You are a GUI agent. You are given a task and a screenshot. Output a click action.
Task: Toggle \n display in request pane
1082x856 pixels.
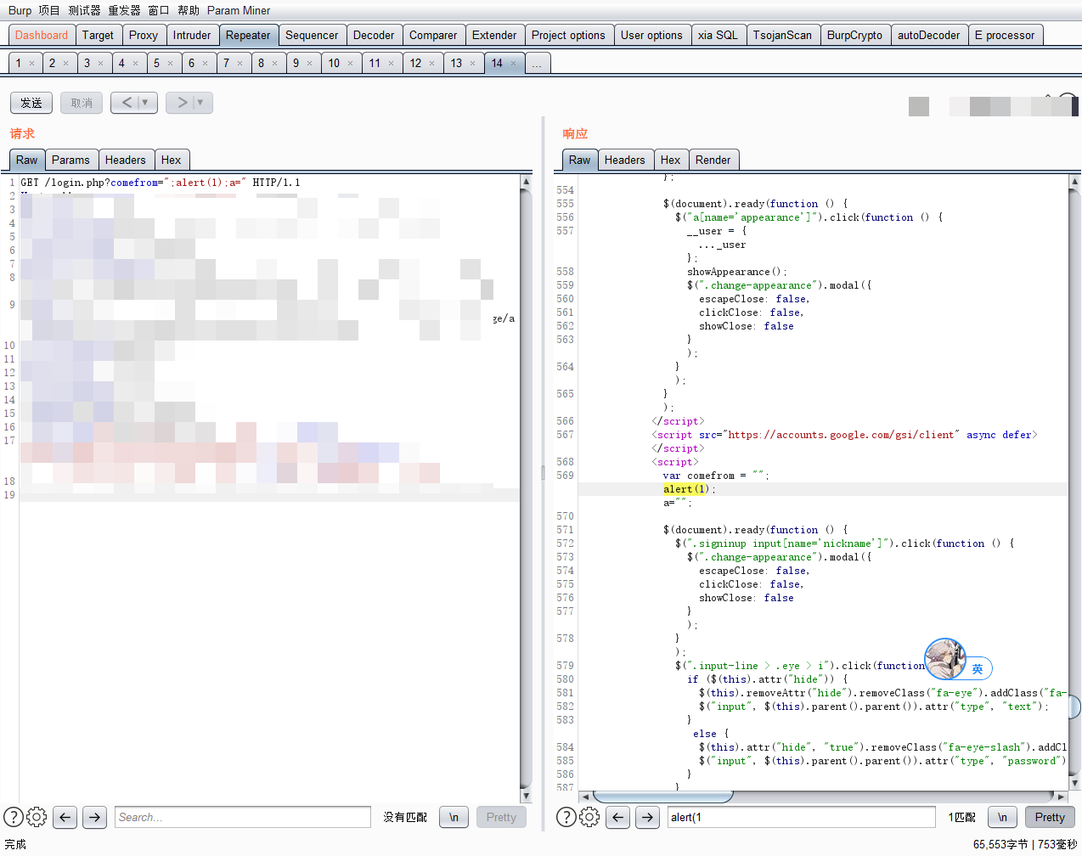454,817
